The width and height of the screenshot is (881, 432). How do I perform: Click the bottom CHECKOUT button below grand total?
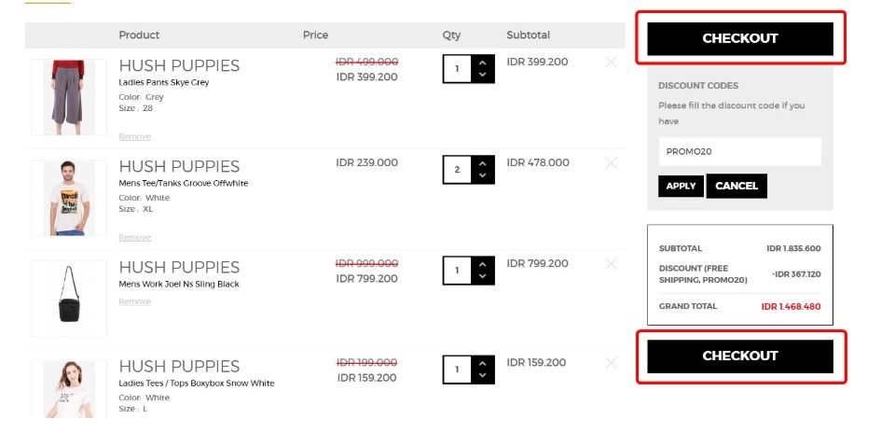(740, 356)
